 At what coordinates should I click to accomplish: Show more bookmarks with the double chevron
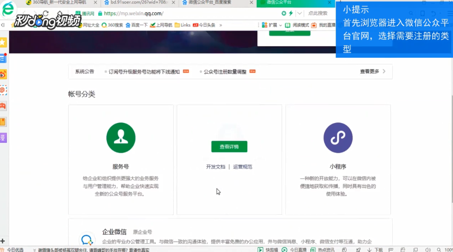[x=221, y=25]
